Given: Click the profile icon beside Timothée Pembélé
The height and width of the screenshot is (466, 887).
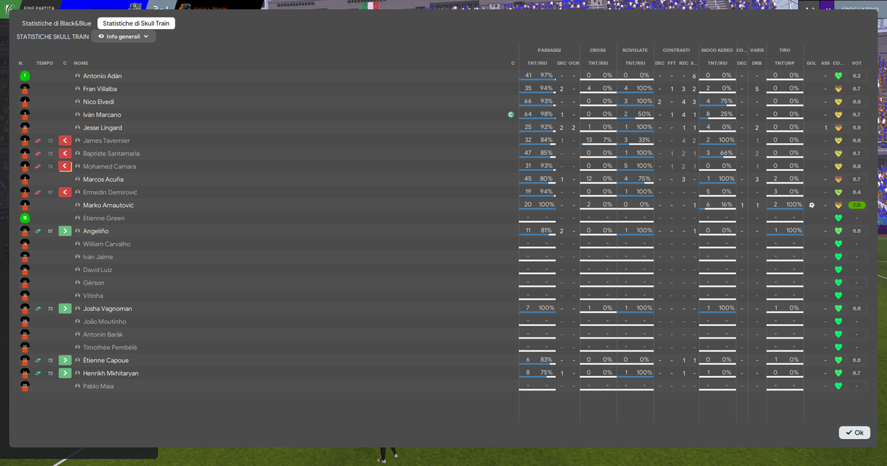Looking at the screenshot, I should click(x=78, y=348).
